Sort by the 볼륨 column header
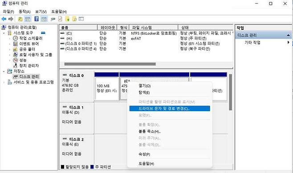This screenshot has height=173, width=293. click(x=78, y=28)
